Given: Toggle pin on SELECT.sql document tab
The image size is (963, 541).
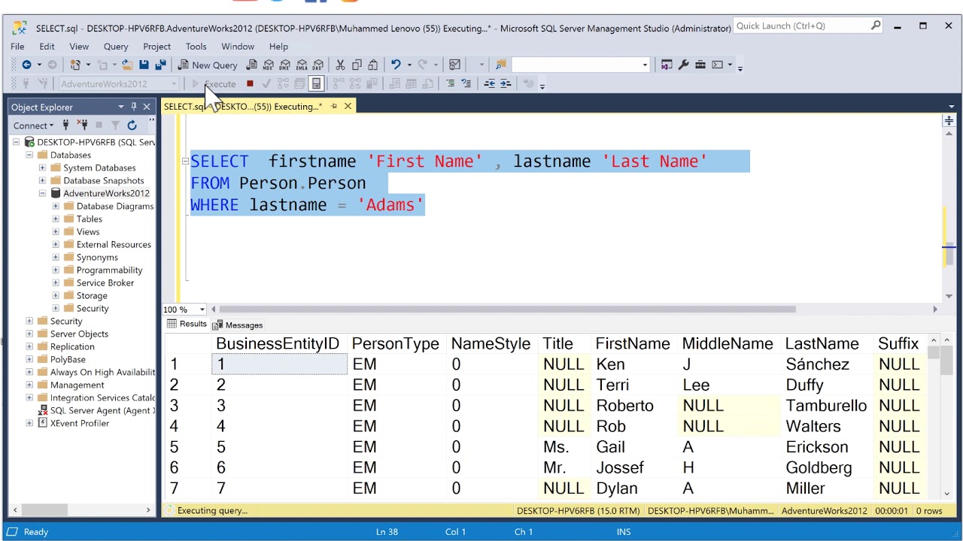Looking at the screenshot, I should click(x=334, y=106).
